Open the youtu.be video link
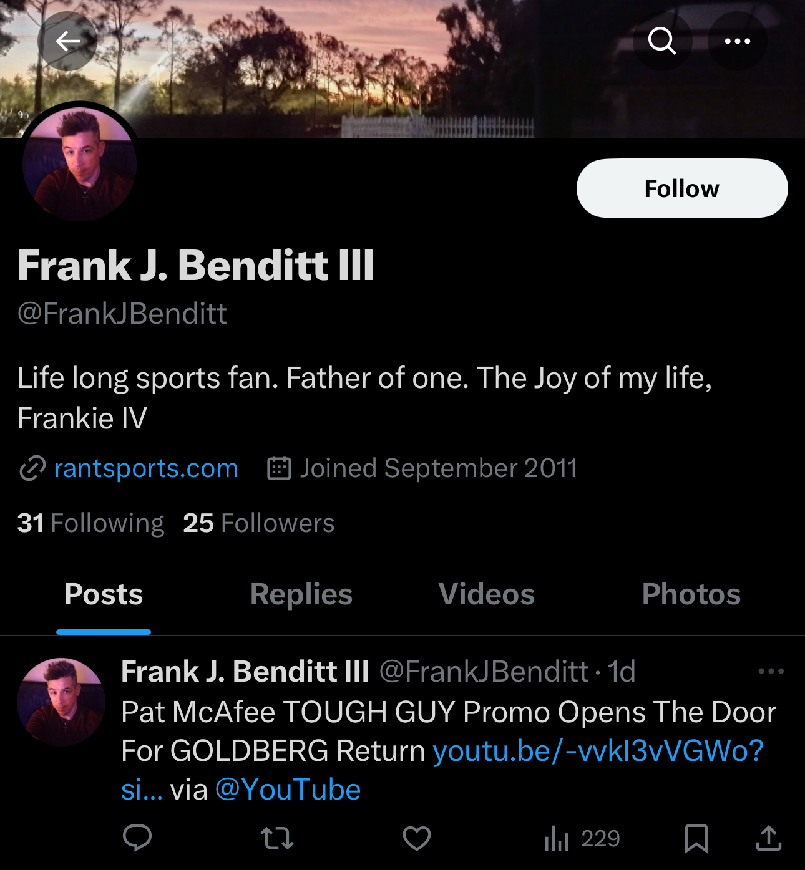Viewport: 805px width, 870px height. point(442,770)
